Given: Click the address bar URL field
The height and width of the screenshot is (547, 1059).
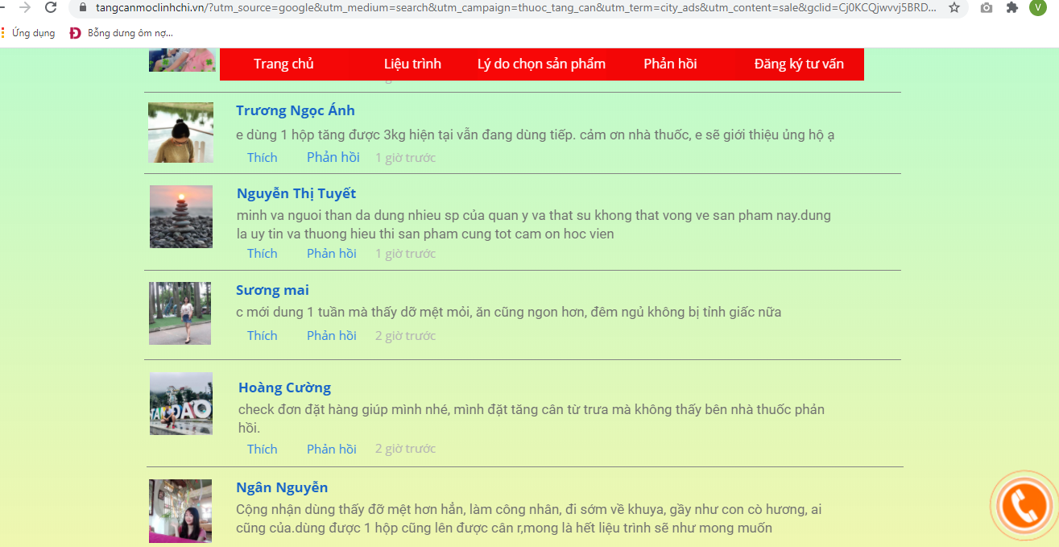Looking at the screenshot, I should point(515,7).
